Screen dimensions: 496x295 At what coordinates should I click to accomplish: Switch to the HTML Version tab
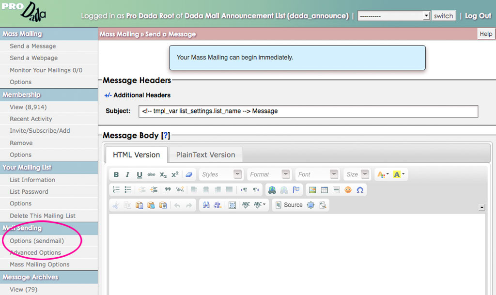pyautogui.click(x=136, y=155)
